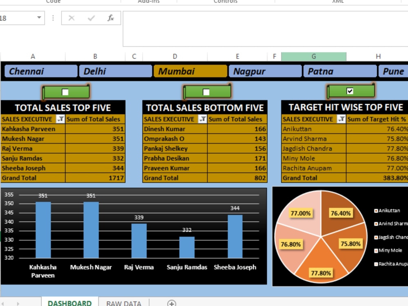This screenshot has height=306, width=408.
Task: Click the Sanju Ramdas bar in chart
Action: point(187,247)
